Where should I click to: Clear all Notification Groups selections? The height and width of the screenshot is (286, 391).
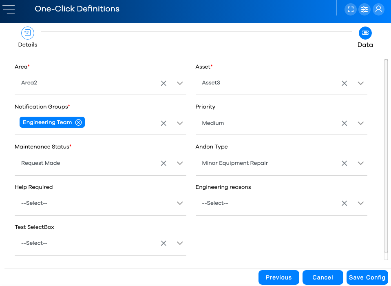[163, 123]
